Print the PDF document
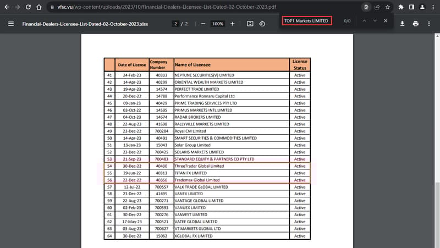The image size is (440, 248). (x=416, y=24)
